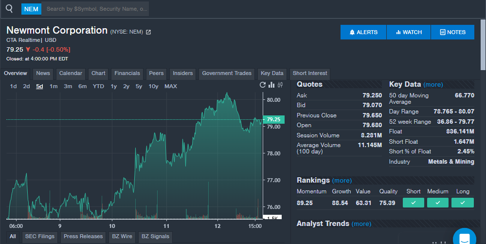Click the Medium ranking checkmark
Screen dimensions: 486x244
[x=438, y=203]
